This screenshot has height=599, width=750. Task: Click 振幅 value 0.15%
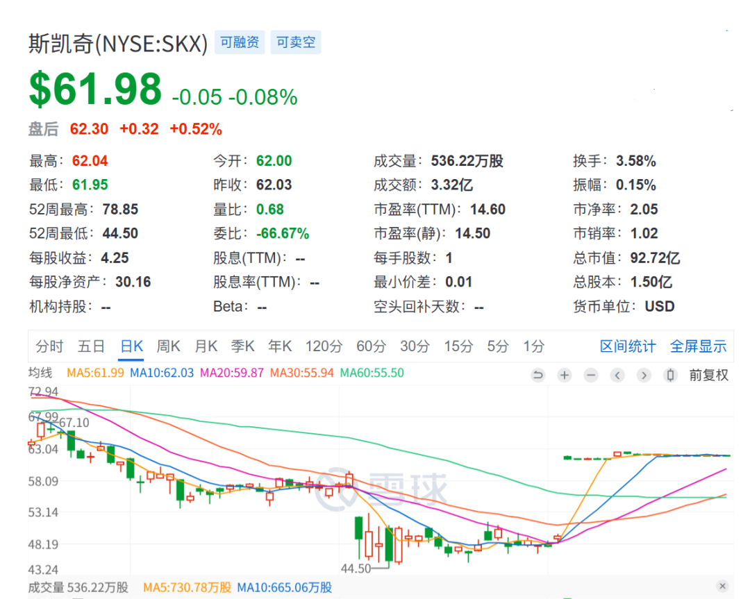635,185
